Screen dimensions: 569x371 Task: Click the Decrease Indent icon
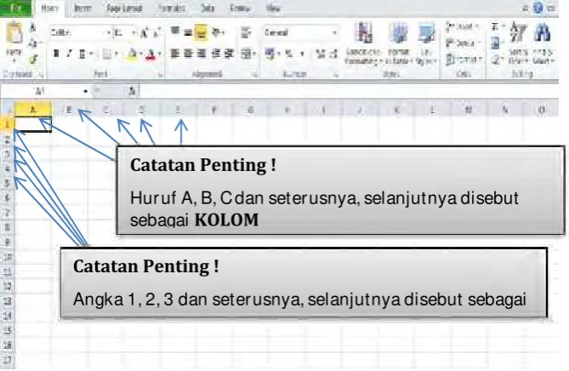coord(216,54)
